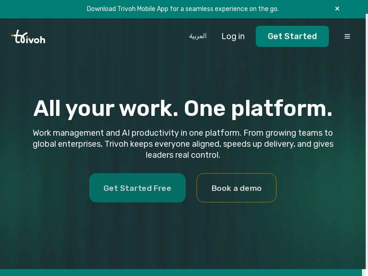Open the hamburger navigation menu
368x276 pixels.
[347, 36]
